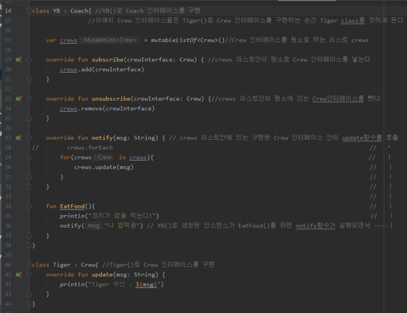The width and height of the screenshot is (407, 313).
Task: Click 'crews.add(crewInterface)' statement
Action: coord(102,70)
